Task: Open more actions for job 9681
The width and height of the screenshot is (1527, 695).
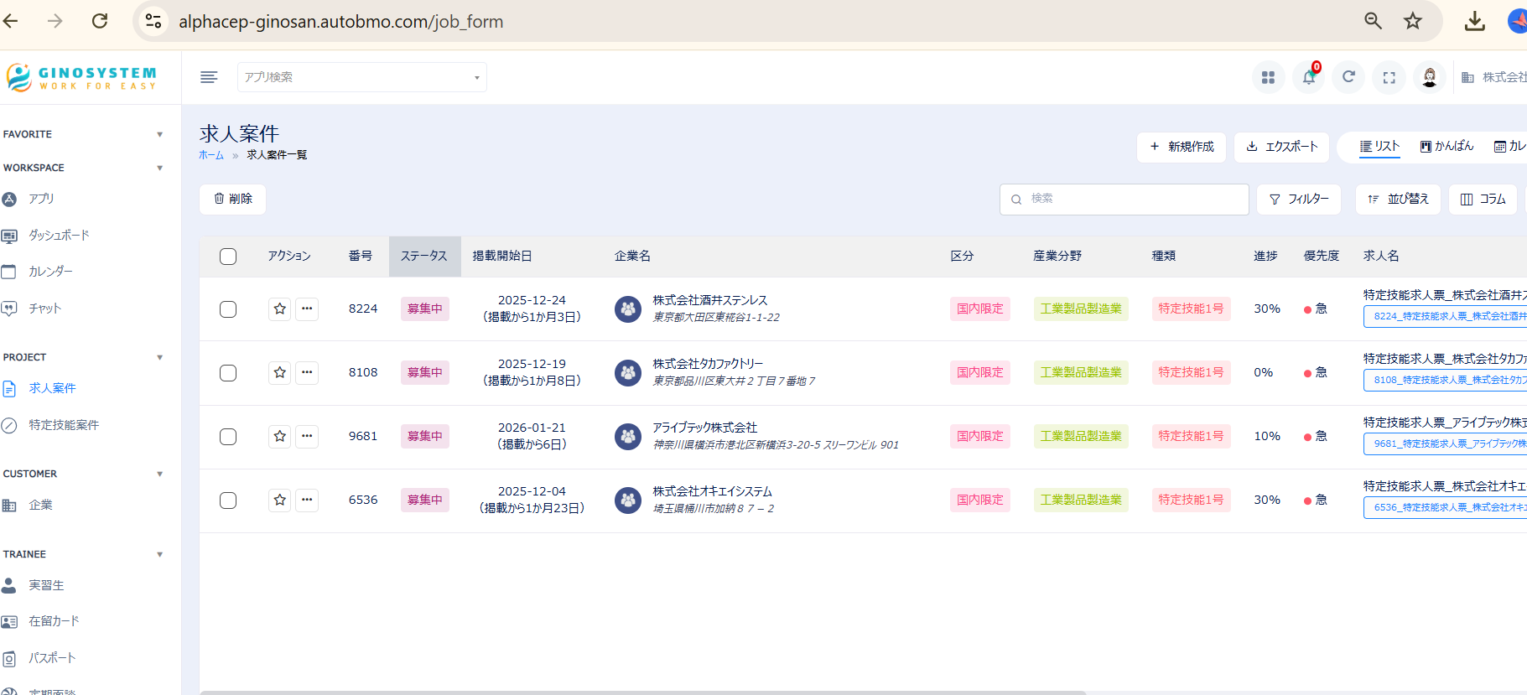Action: pos(307,436)
